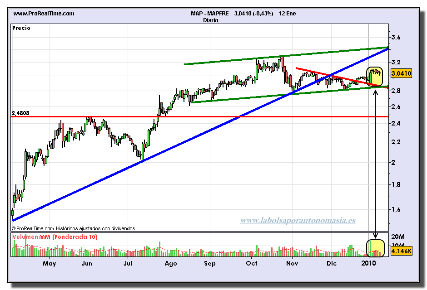This screenshot has height=290, width=427.
Task: Click the Dic month label
Action: point(332,263)
